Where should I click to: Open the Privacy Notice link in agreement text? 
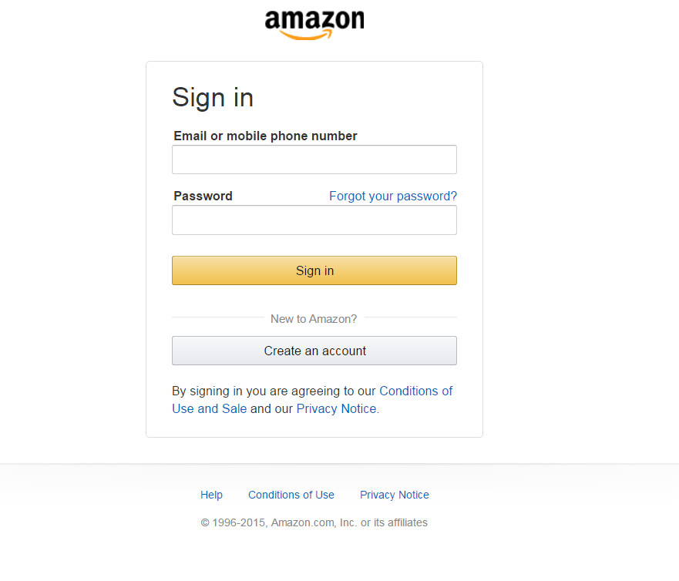pos(335,408)
